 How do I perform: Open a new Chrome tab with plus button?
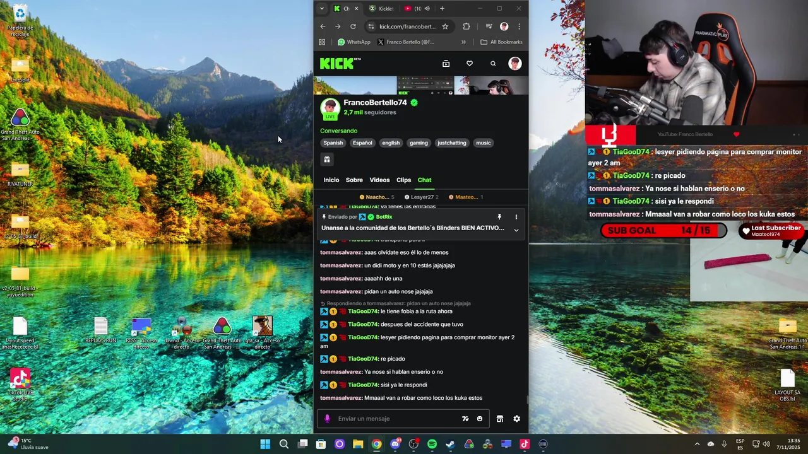(x=442, y=9)
